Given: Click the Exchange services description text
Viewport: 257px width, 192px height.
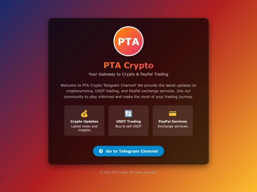Looking at the screenshot, I should click(x=173, y=126).
